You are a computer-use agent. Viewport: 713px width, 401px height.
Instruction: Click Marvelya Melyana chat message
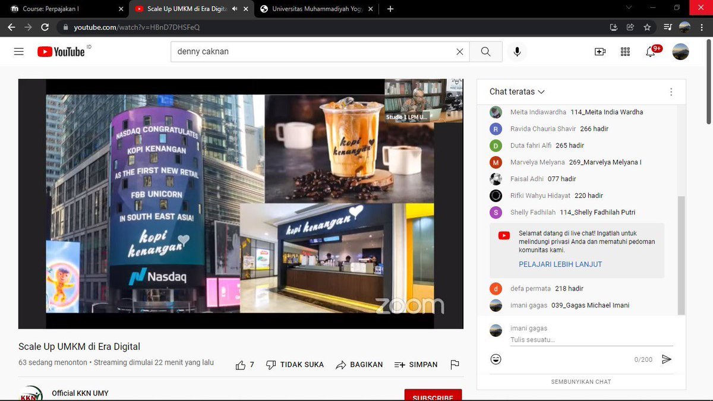[x=582, y=162]
